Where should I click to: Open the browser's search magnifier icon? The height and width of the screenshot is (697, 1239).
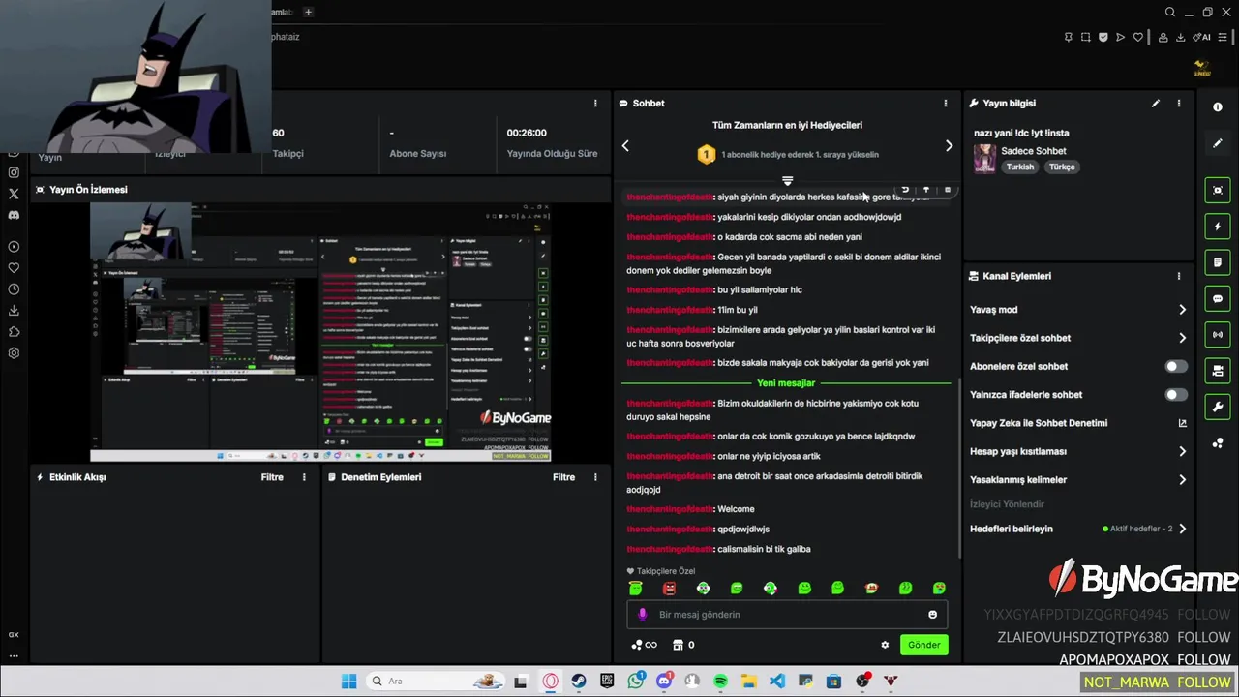(x=1170, y=12)
